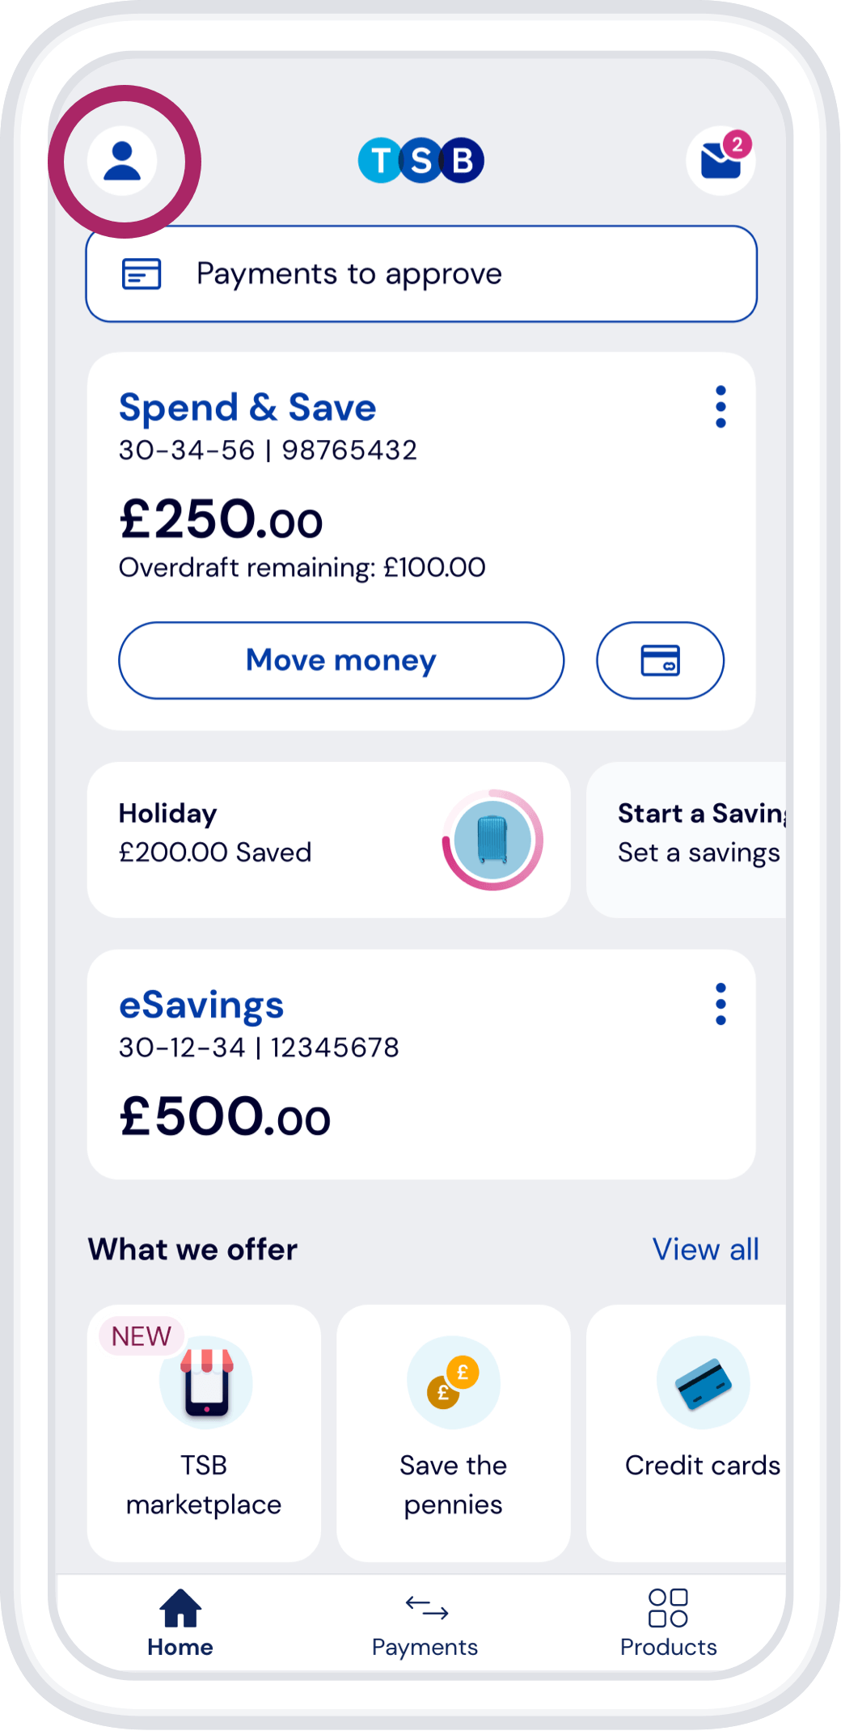Open the eSavings £500.00 account card
The height and width of the screenshot is (1731, 841).
421,1064
